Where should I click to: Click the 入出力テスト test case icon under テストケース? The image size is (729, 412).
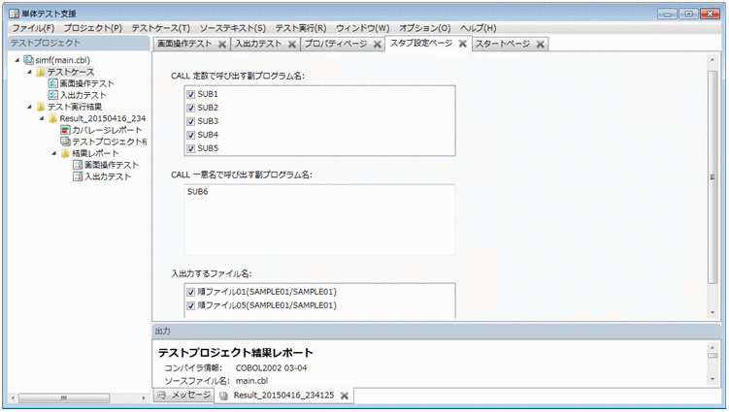click(x=53, y=95)
